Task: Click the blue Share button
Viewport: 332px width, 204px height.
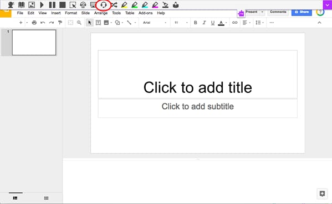Action: pos(302,12)
